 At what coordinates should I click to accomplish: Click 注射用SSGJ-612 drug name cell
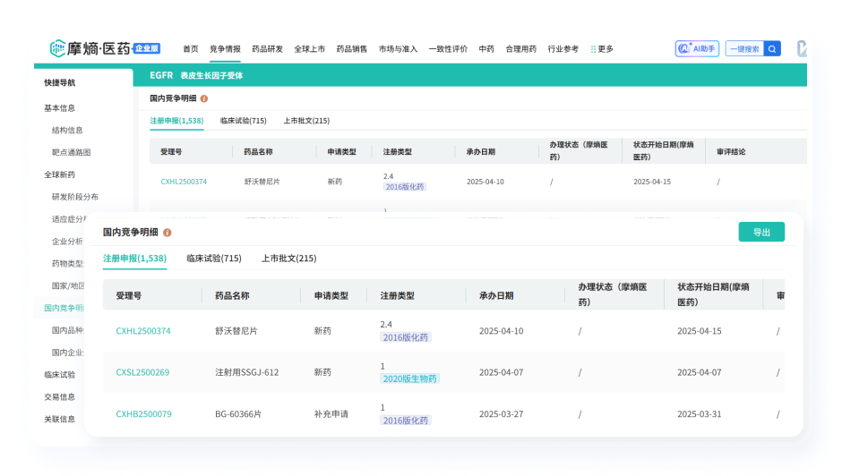click(247, 372)
